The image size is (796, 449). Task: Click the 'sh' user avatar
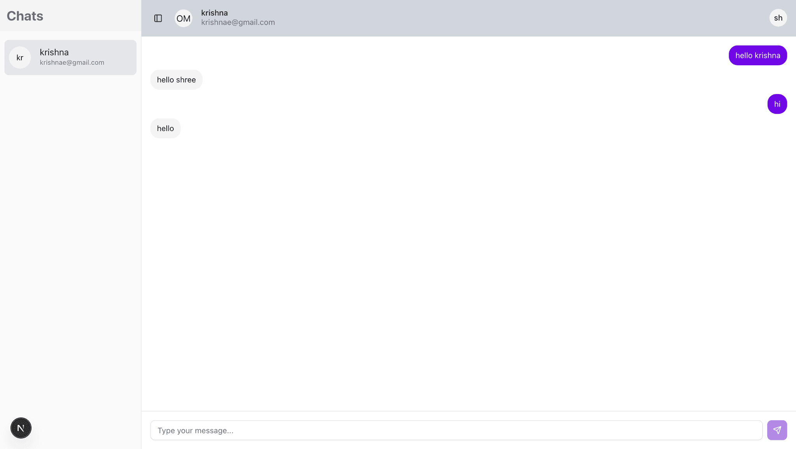click(x=778, y=18)
